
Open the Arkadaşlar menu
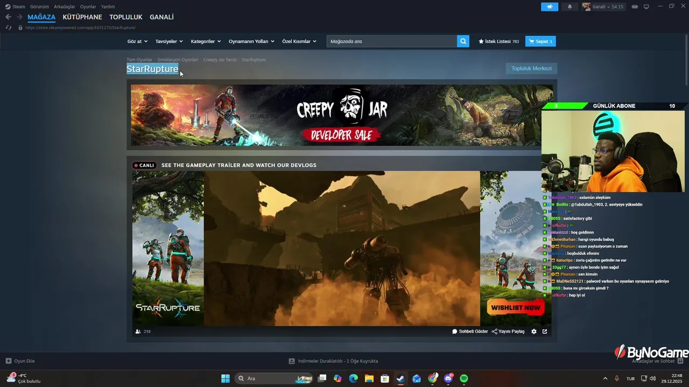pyautogui.click(x=64, y=6)
